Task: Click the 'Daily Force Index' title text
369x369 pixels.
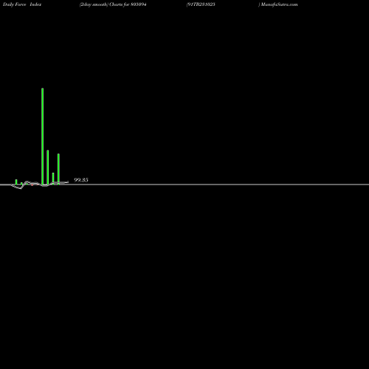Action: (x=22, y=4)
